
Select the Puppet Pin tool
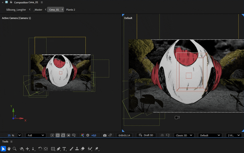pos(96,149)
